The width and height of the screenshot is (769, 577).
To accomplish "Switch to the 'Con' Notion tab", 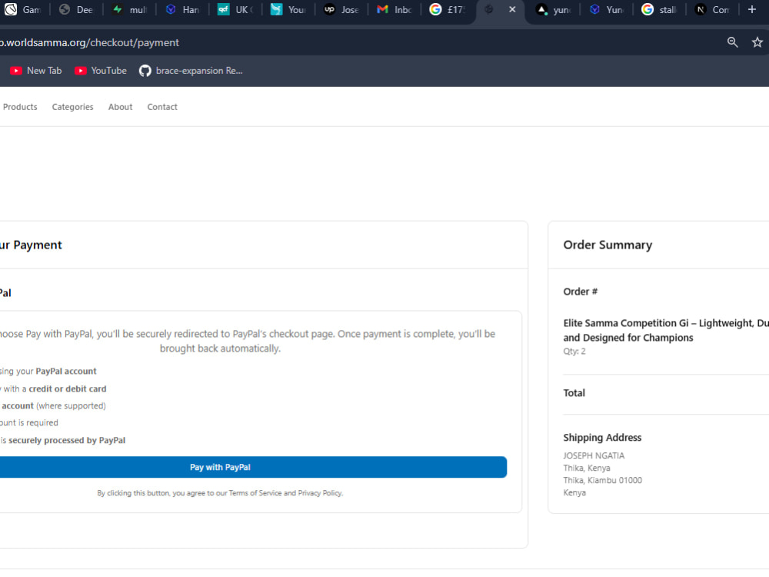I will 713,10.
